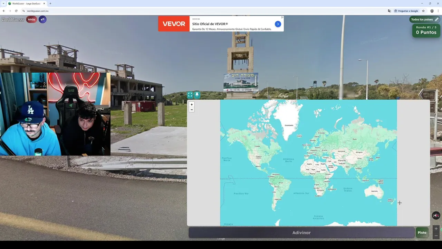The height and width of the screenshot is (249, 442).
Task: Zoom in the guess map
Action: point(192,104)
